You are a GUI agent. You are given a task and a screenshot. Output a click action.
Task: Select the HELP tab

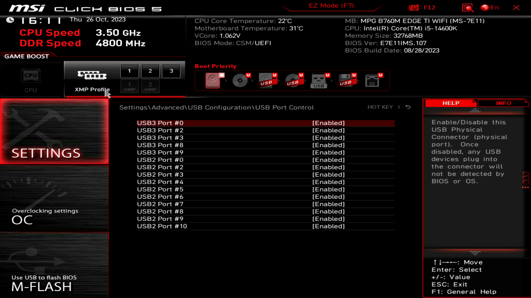click(451, 103)
